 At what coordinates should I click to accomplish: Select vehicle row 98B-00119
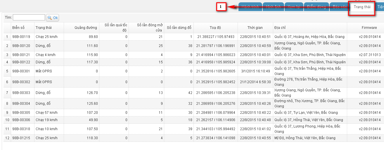tap(21, 37)
